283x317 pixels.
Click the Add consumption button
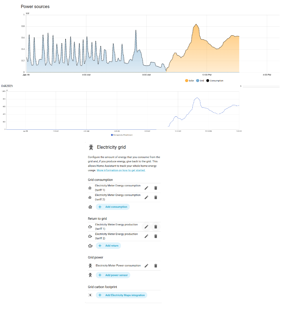113,207
